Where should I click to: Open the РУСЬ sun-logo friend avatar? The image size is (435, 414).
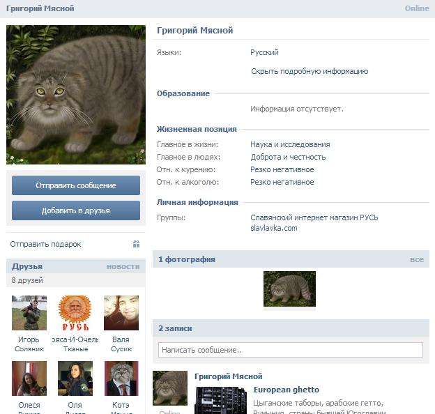[x=75, y=313]
